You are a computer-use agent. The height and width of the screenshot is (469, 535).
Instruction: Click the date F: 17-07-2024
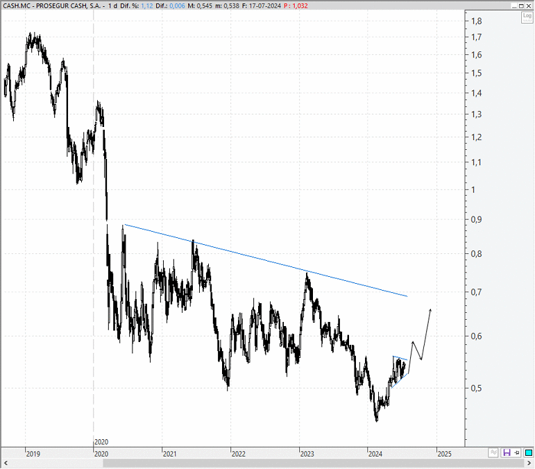[262, 6]
